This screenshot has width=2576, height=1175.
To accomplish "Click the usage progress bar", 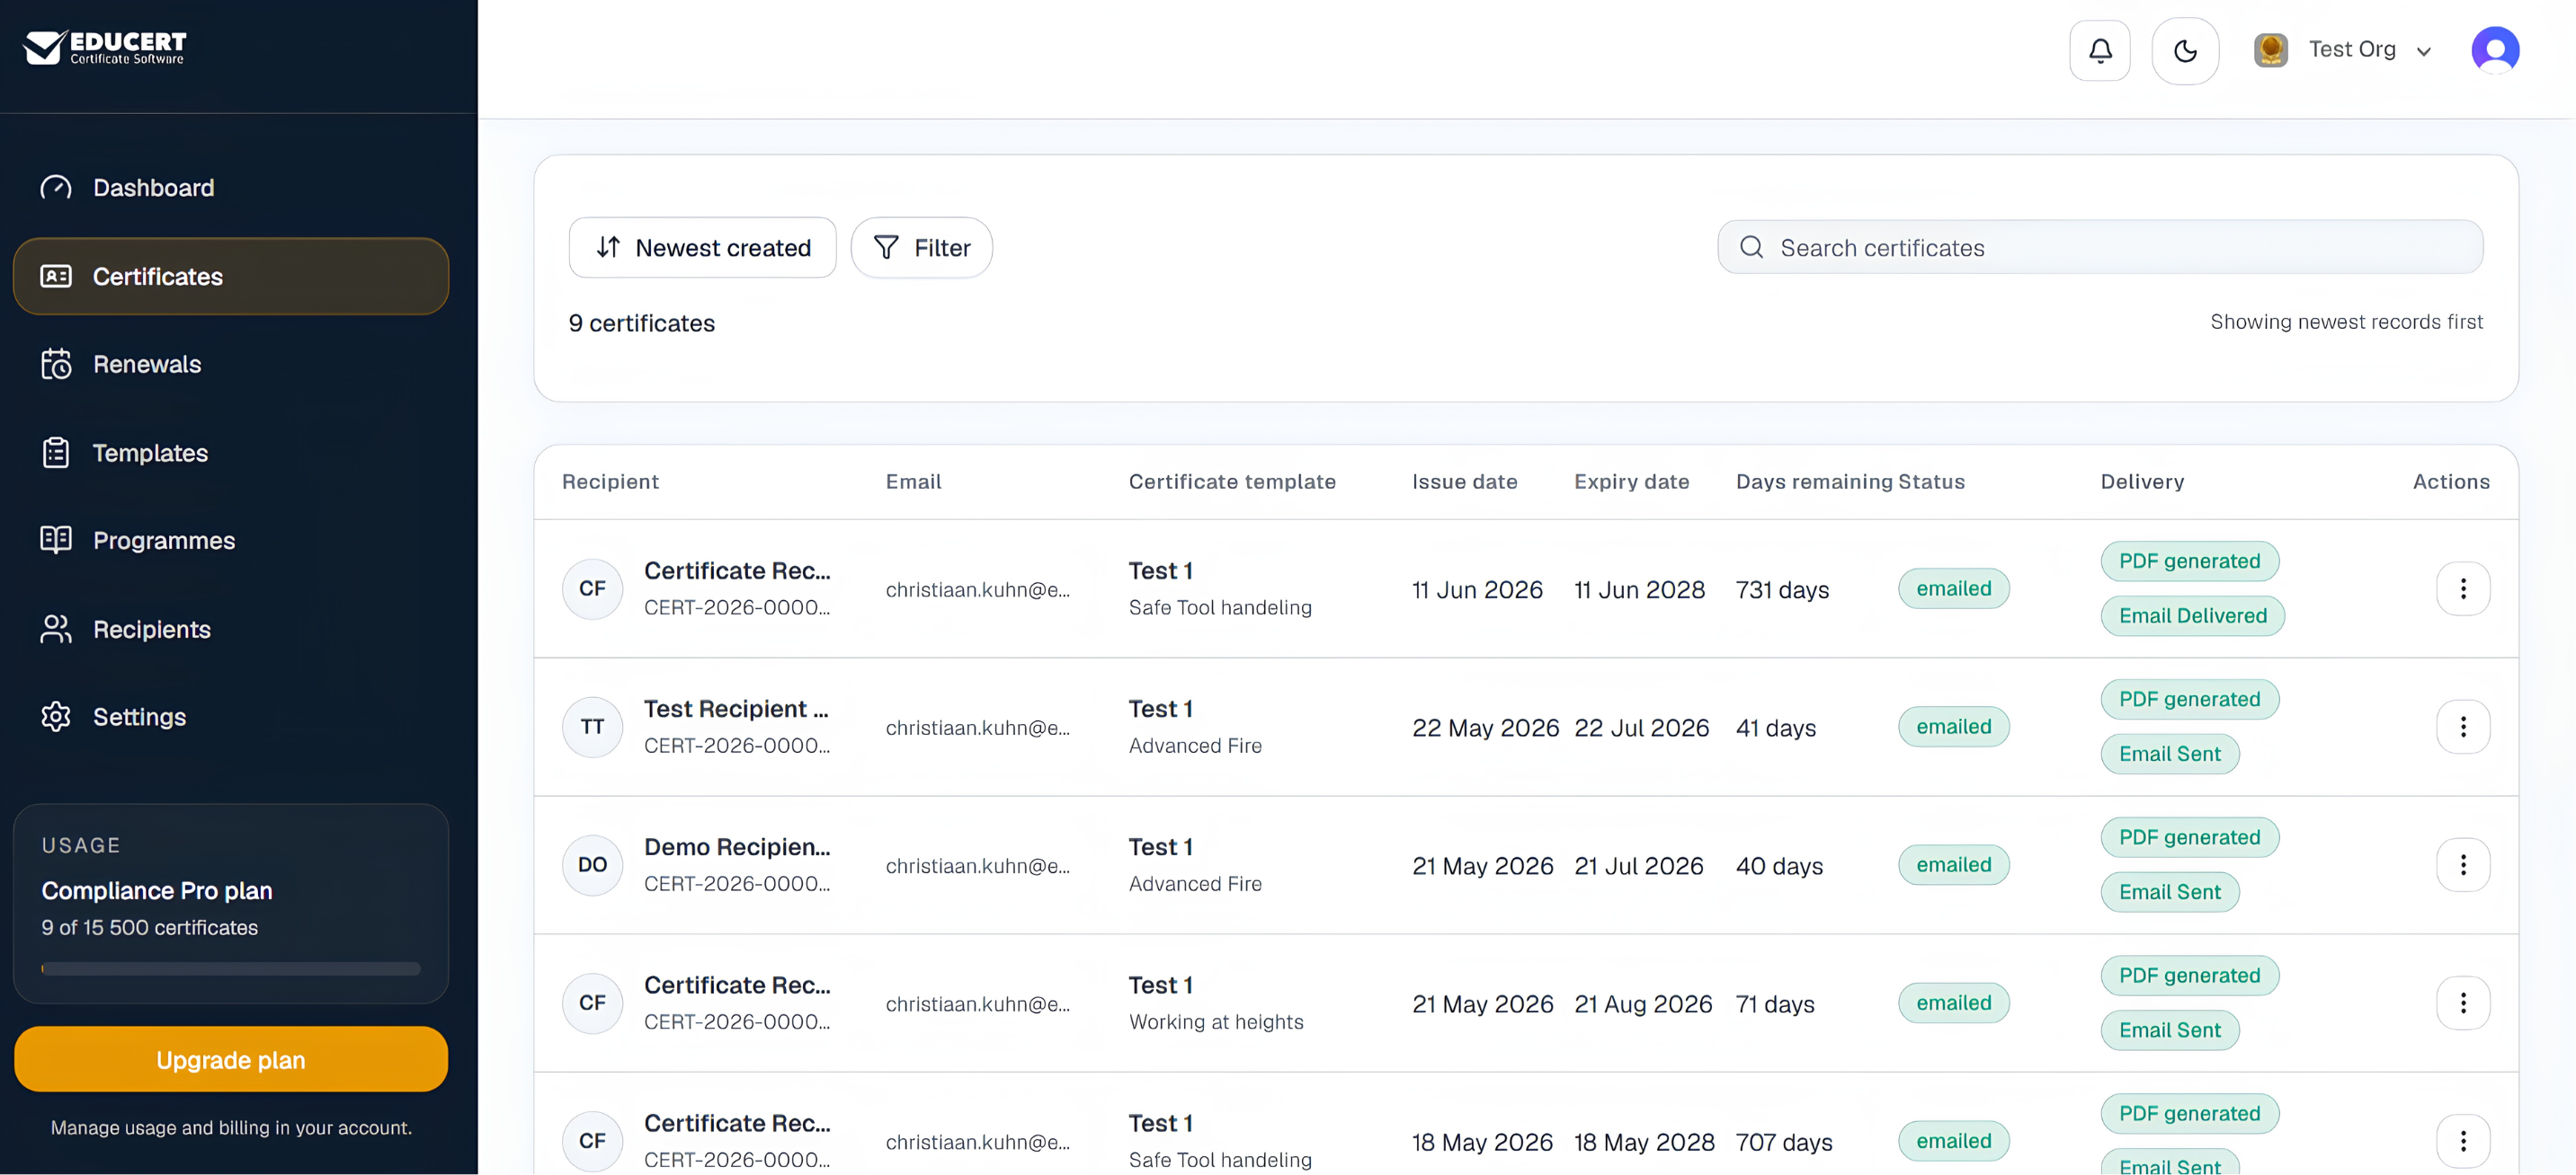I will 230,968.
